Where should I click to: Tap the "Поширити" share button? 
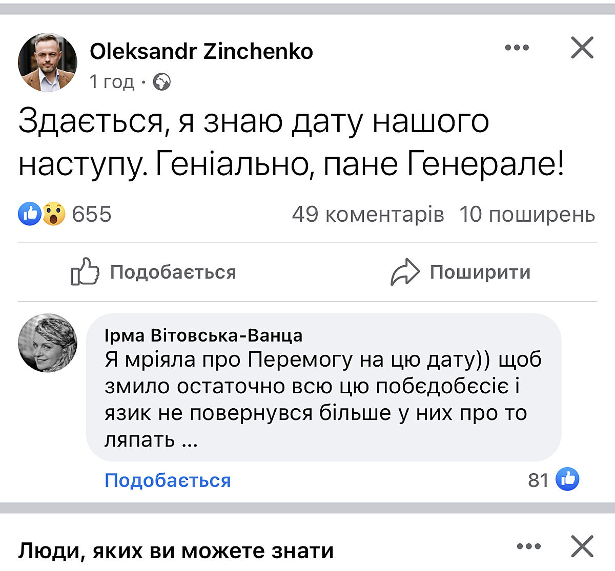(x=460, y=272)
